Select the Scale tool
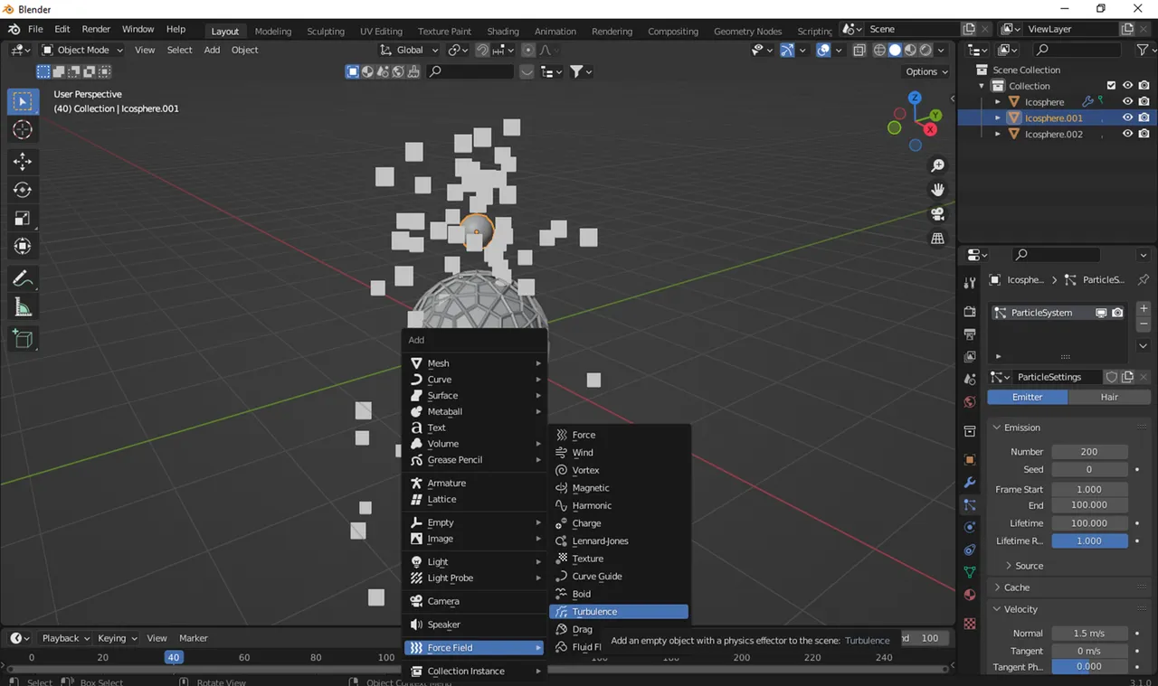Image resolution: width=1158 pixels, height=686 pixels. point(23,218)
